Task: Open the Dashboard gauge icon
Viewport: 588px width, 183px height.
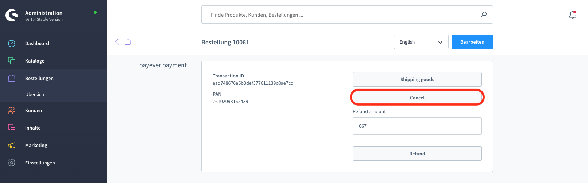Action: [x=12, y=43]
